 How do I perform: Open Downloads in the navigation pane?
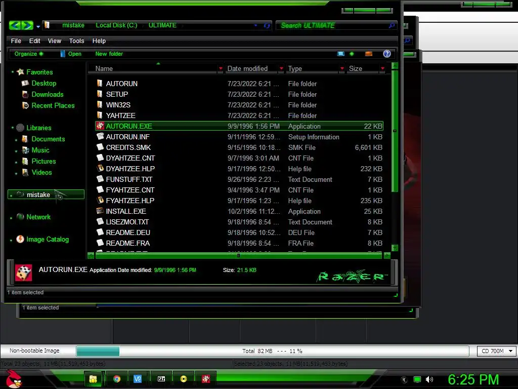[47, 94]
